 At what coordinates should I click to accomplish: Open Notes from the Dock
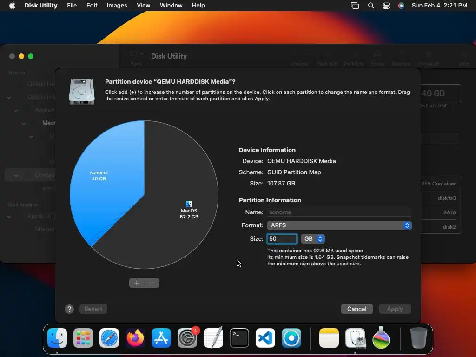(329, 338)
